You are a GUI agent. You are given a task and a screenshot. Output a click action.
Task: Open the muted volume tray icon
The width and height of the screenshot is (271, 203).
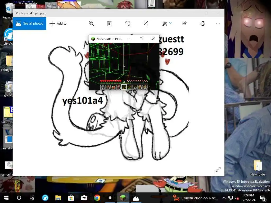click(x=237, y=198)
